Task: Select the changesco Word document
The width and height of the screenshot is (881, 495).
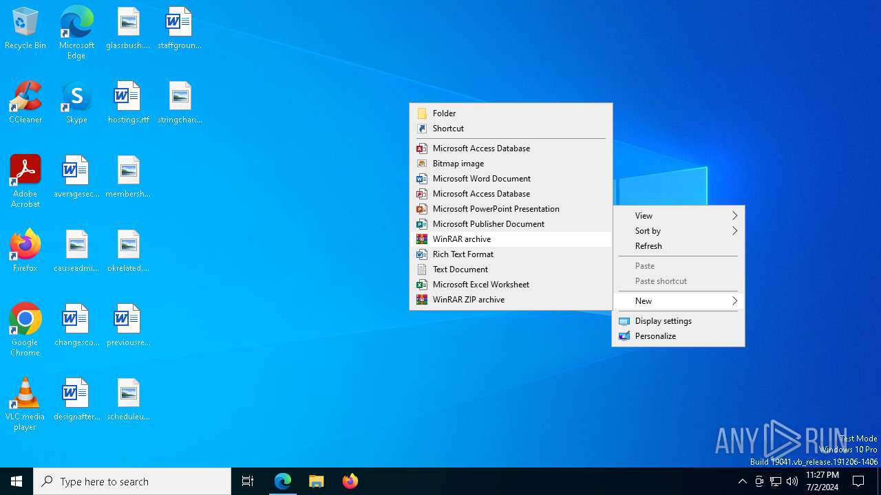Action: (76, 326)
